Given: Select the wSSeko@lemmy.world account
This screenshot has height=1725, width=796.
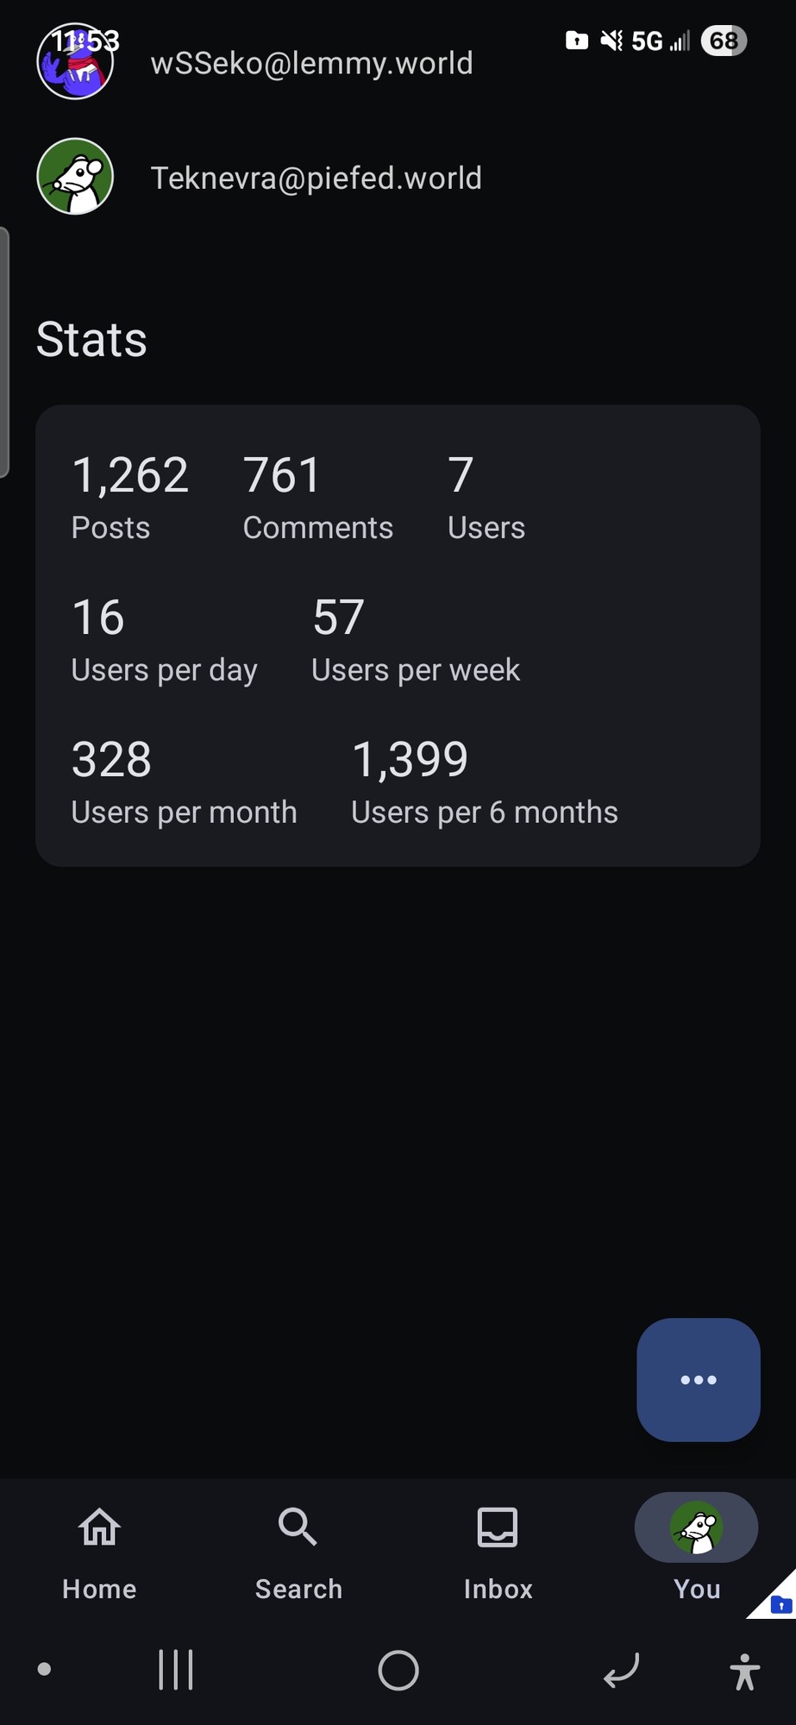Looking at the screenshot, I should 311,63.
